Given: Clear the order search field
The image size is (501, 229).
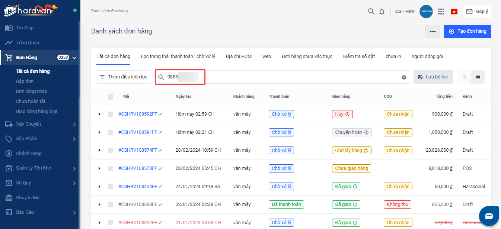Looking at the screenshot, I should [x=404, y=77].
